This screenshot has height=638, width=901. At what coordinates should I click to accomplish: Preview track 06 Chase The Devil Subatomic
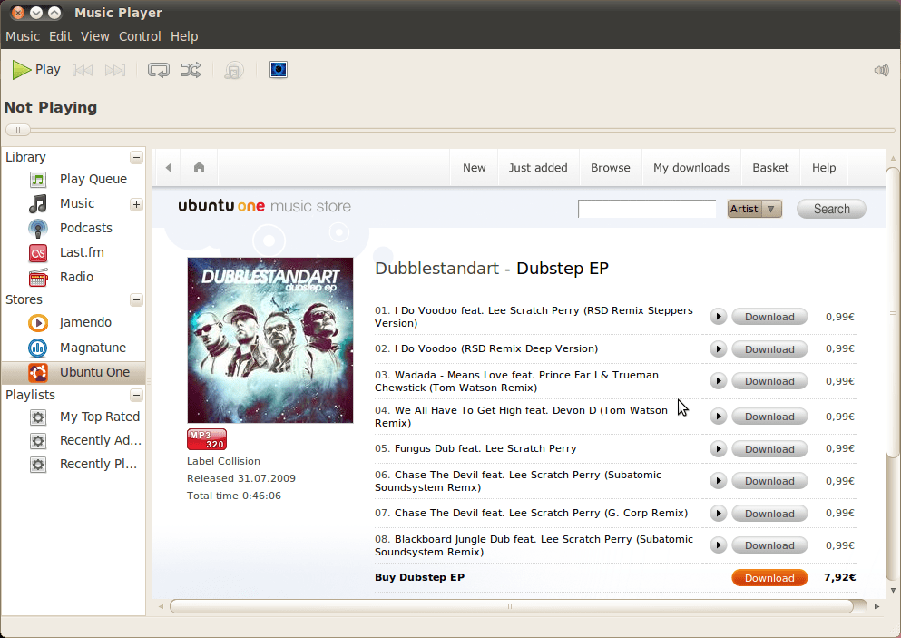coord(718,481)
